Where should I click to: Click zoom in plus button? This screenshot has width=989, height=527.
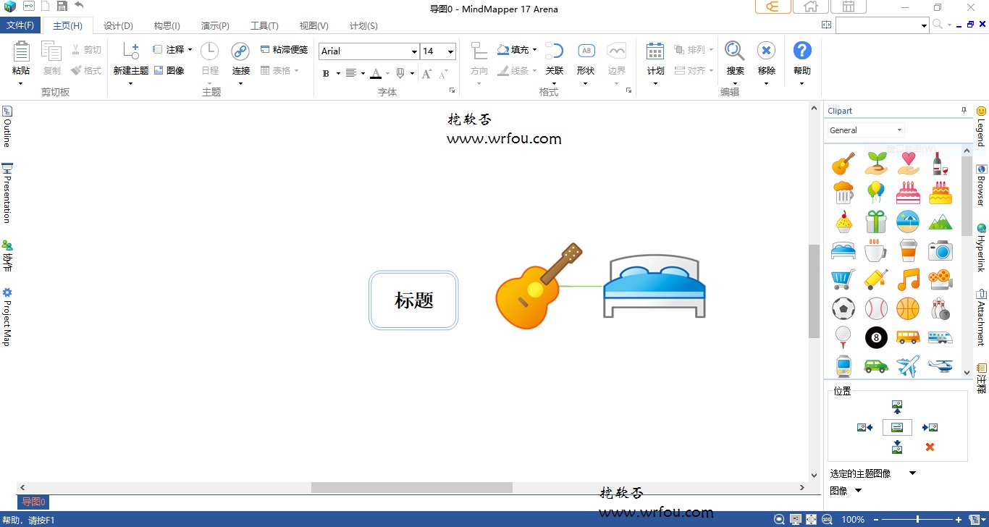click(x=959, y=520)
